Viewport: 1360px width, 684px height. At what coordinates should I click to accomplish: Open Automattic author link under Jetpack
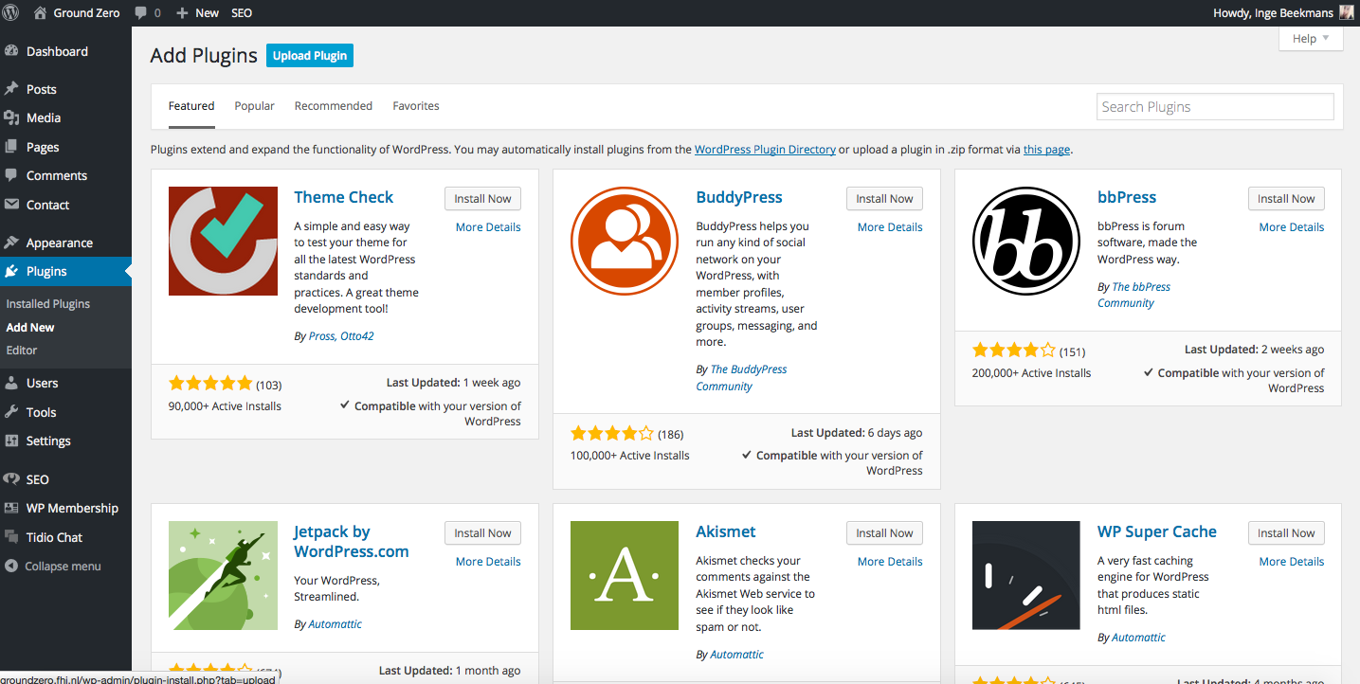[x=335, y=624]
